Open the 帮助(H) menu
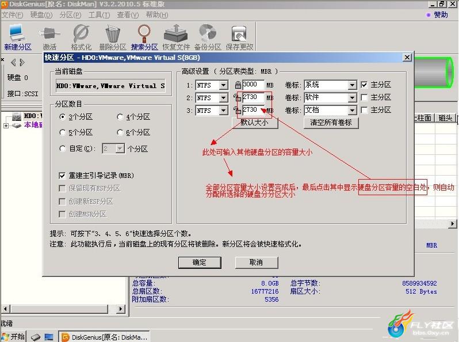 click(157, 14)
